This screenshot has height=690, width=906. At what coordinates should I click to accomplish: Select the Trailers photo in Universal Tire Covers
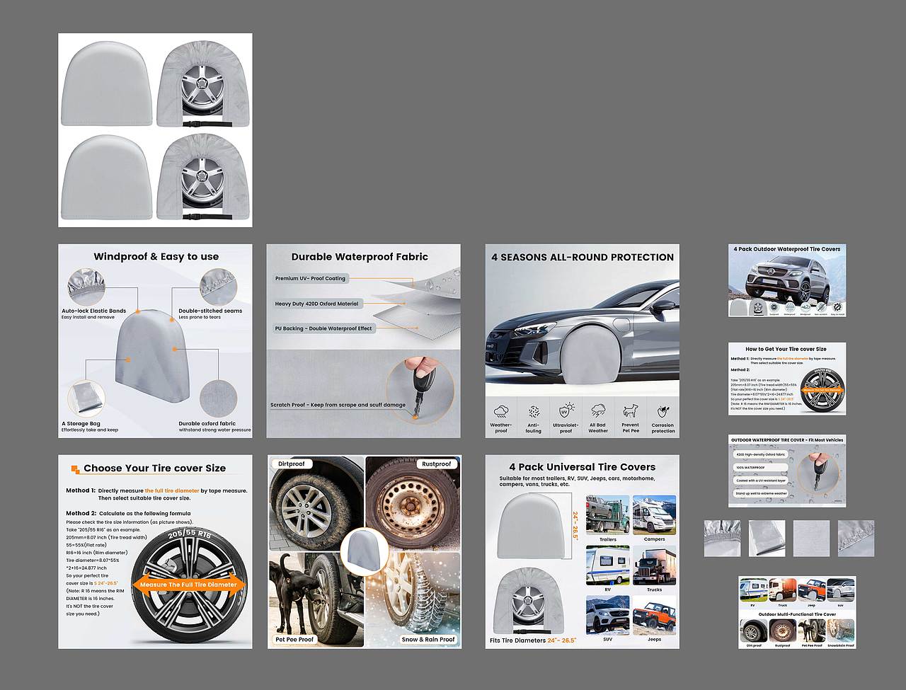click(x=607, y=514)
